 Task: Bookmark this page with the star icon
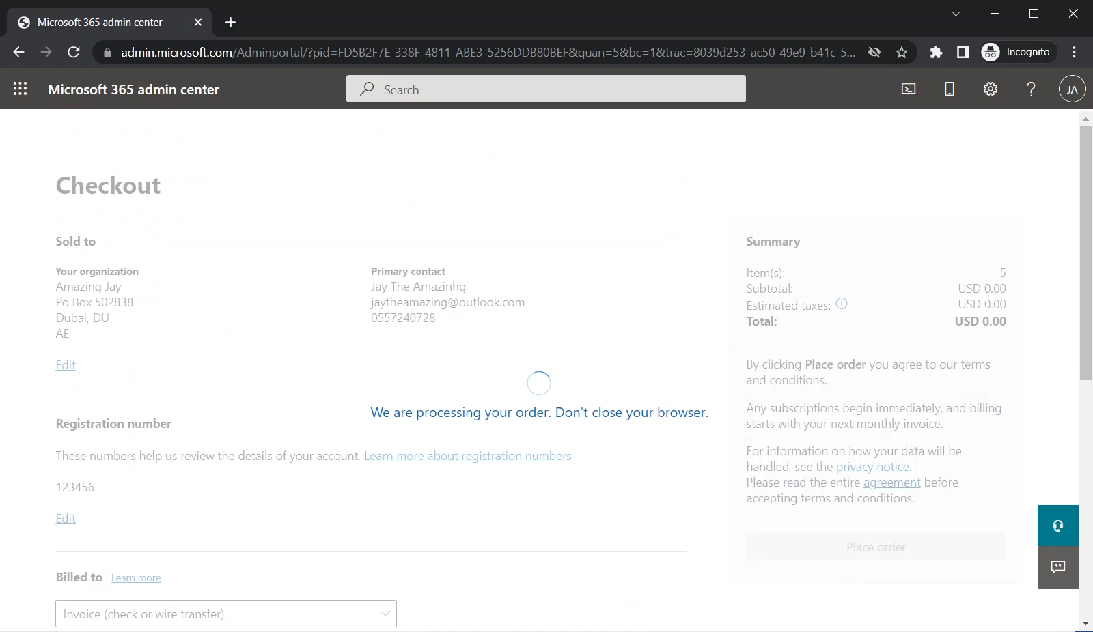coord(902,53)
